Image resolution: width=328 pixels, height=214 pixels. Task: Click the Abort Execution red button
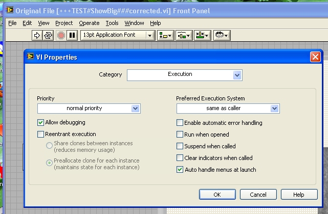pyautogui.click(x=61, y=35)
